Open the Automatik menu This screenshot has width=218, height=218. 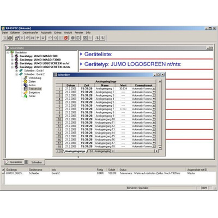pos(46,33)
